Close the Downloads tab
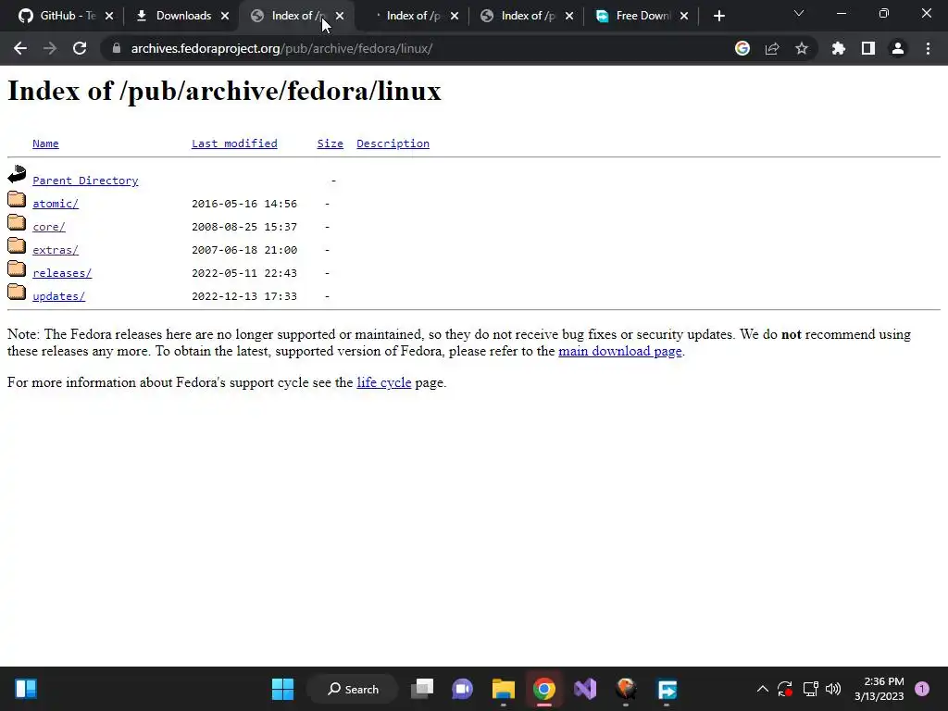The width and height of the screenshot is (948, 711). click(x=225, y=16)
